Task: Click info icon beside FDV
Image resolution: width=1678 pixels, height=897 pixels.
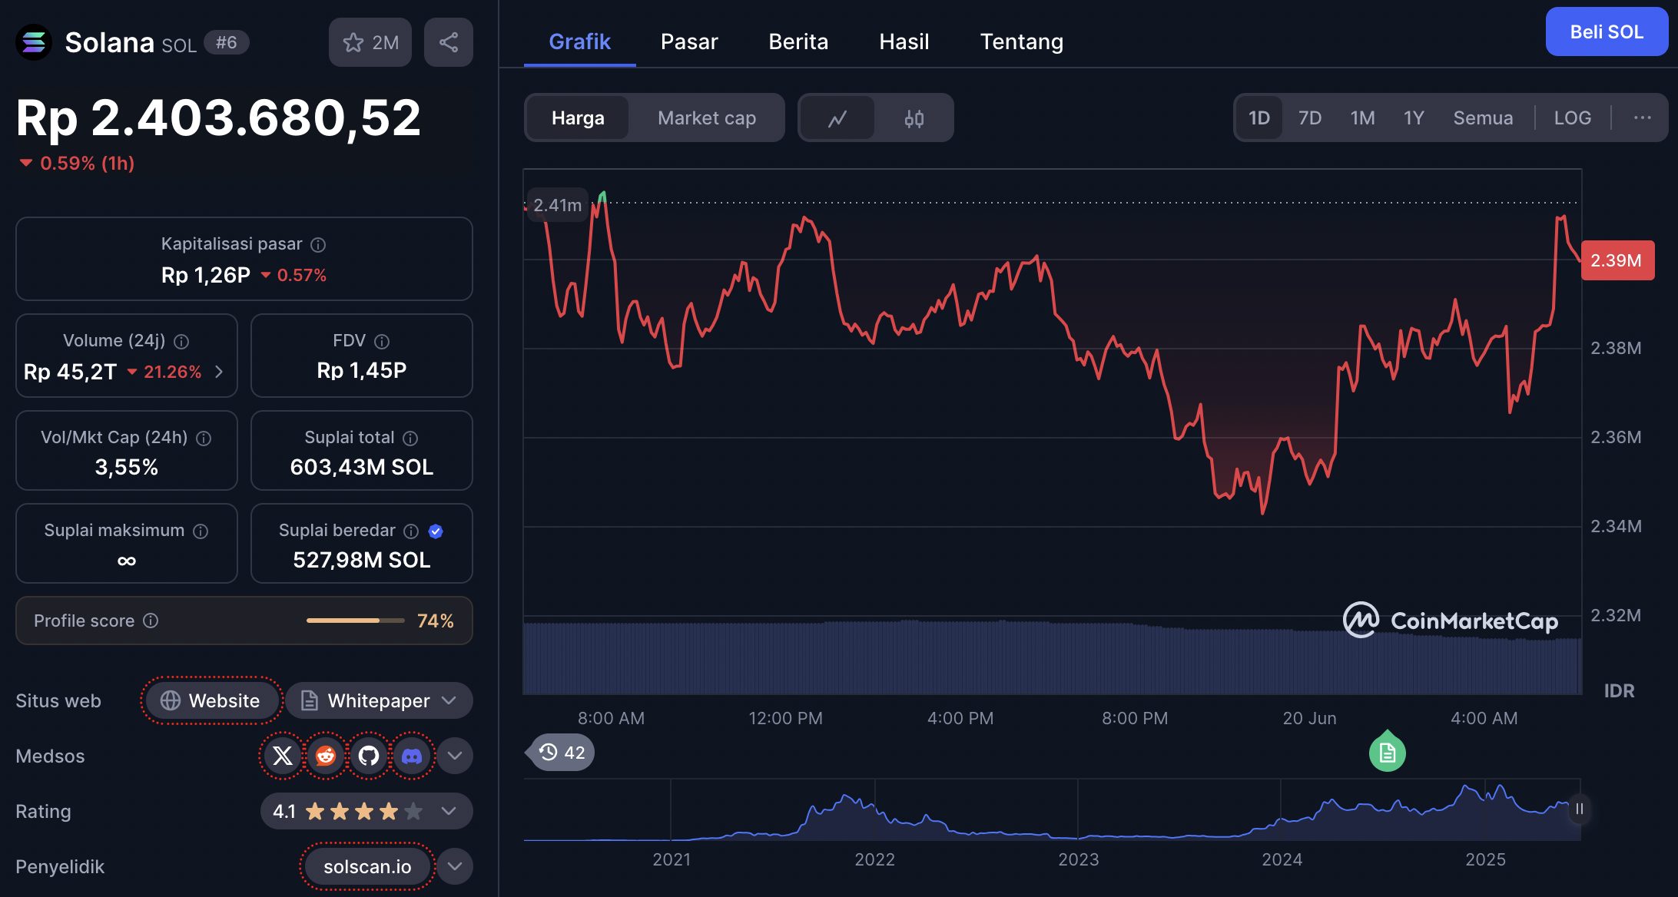Action: [x=382, y=341]
